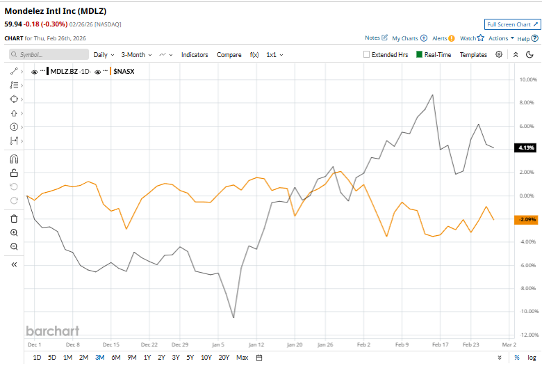542x366 pixels.
Task: Check the Extended Hrs box
Action: click(367, 54)
